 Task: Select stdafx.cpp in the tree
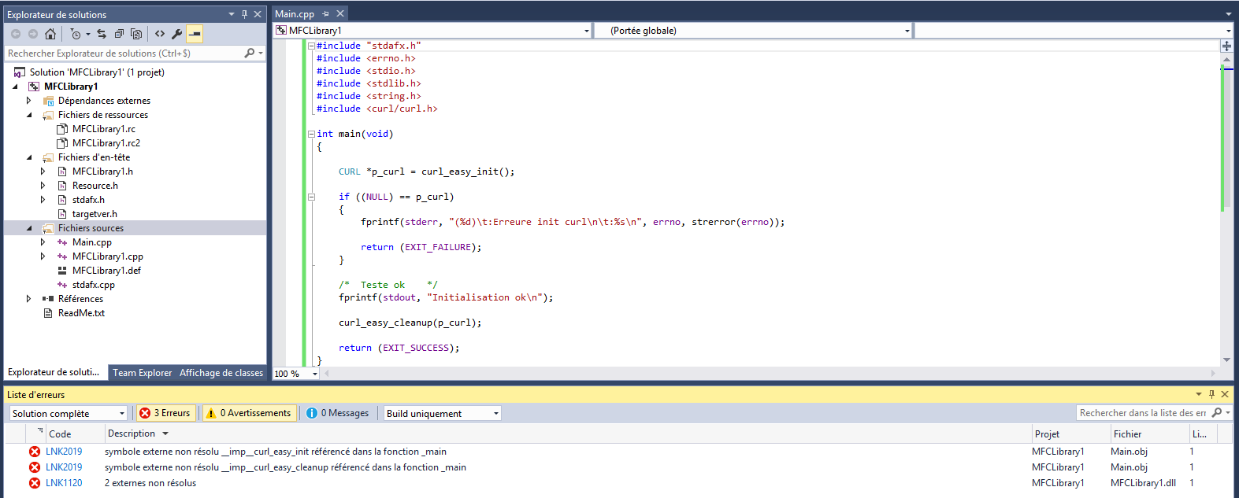(94, 285)
